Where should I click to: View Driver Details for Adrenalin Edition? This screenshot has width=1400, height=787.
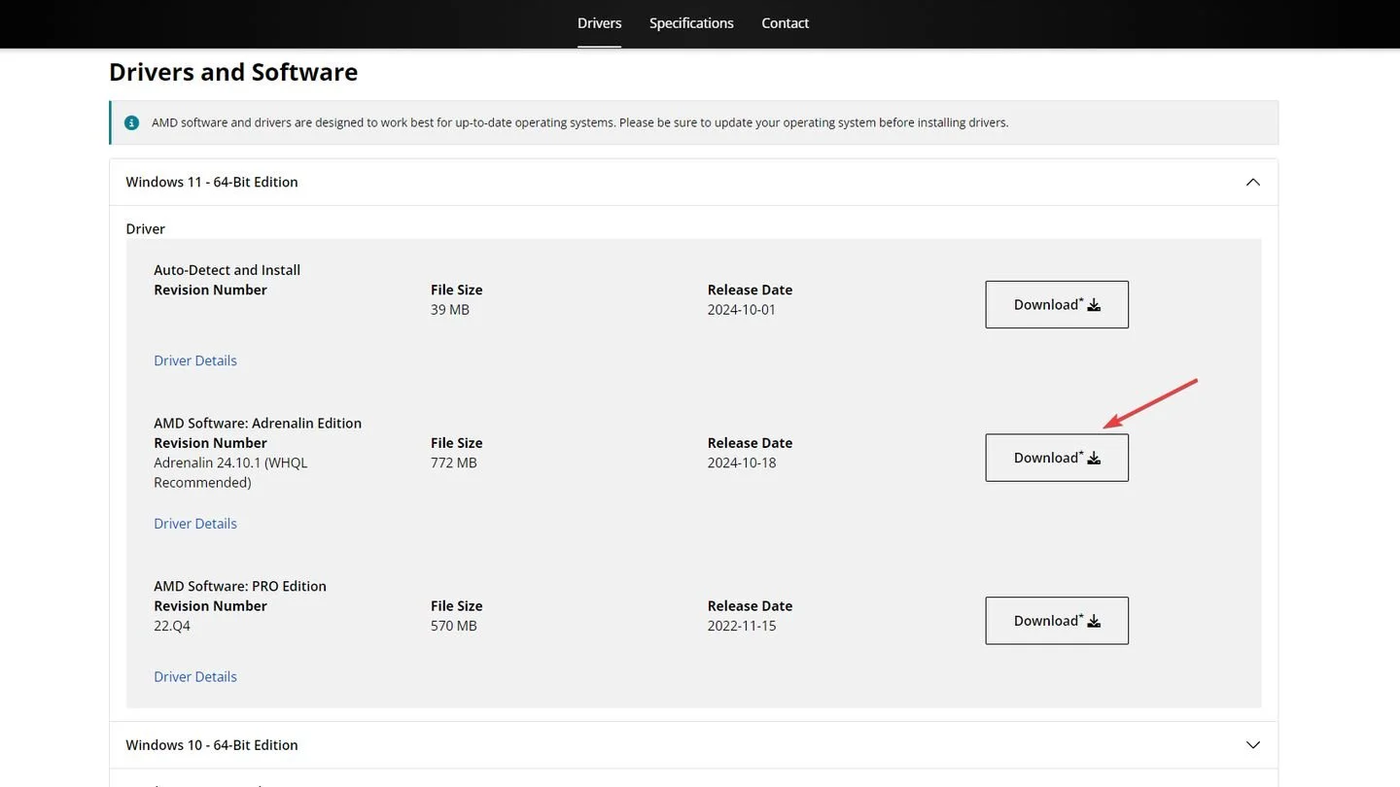point(195,524)
